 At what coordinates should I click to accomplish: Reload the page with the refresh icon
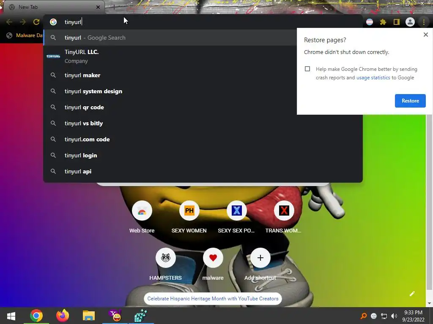click(x=36, y=22)
